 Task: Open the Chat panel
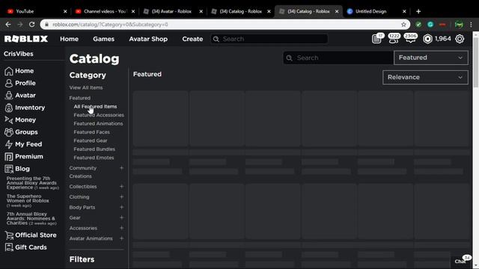pyautogui.click(x=461, y=261)
